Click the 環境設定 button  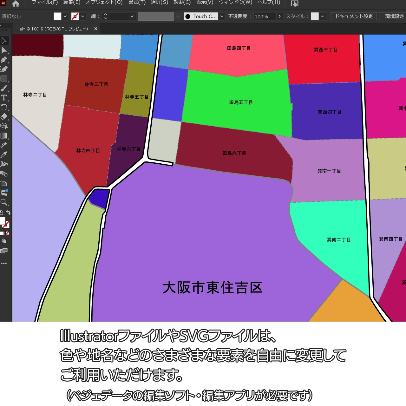[x=394, y=16]
